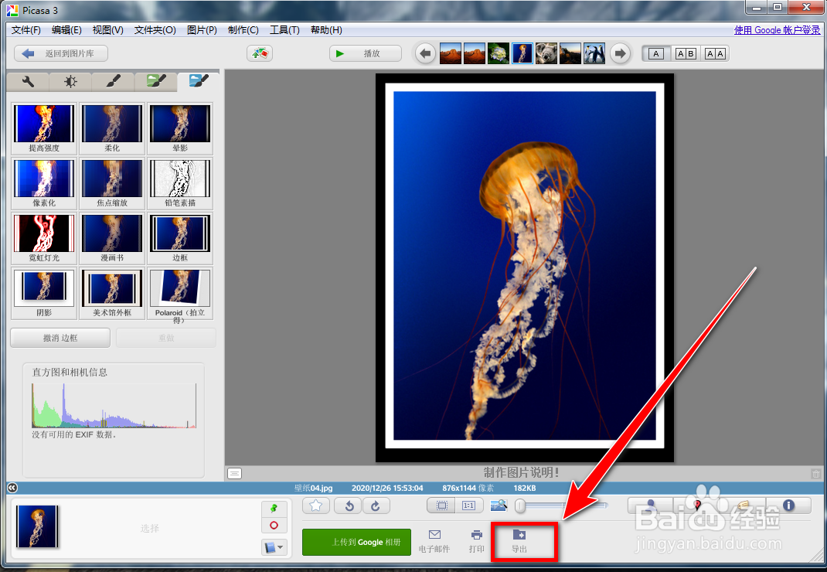This screenshot has height=572, width=827.
Task: Open the 工具(T) menu
Action: (x=284, y=30)
